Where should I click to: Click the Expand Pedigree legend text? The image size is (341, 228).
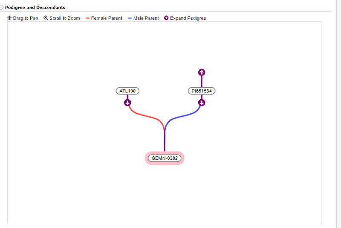[188, 18]
